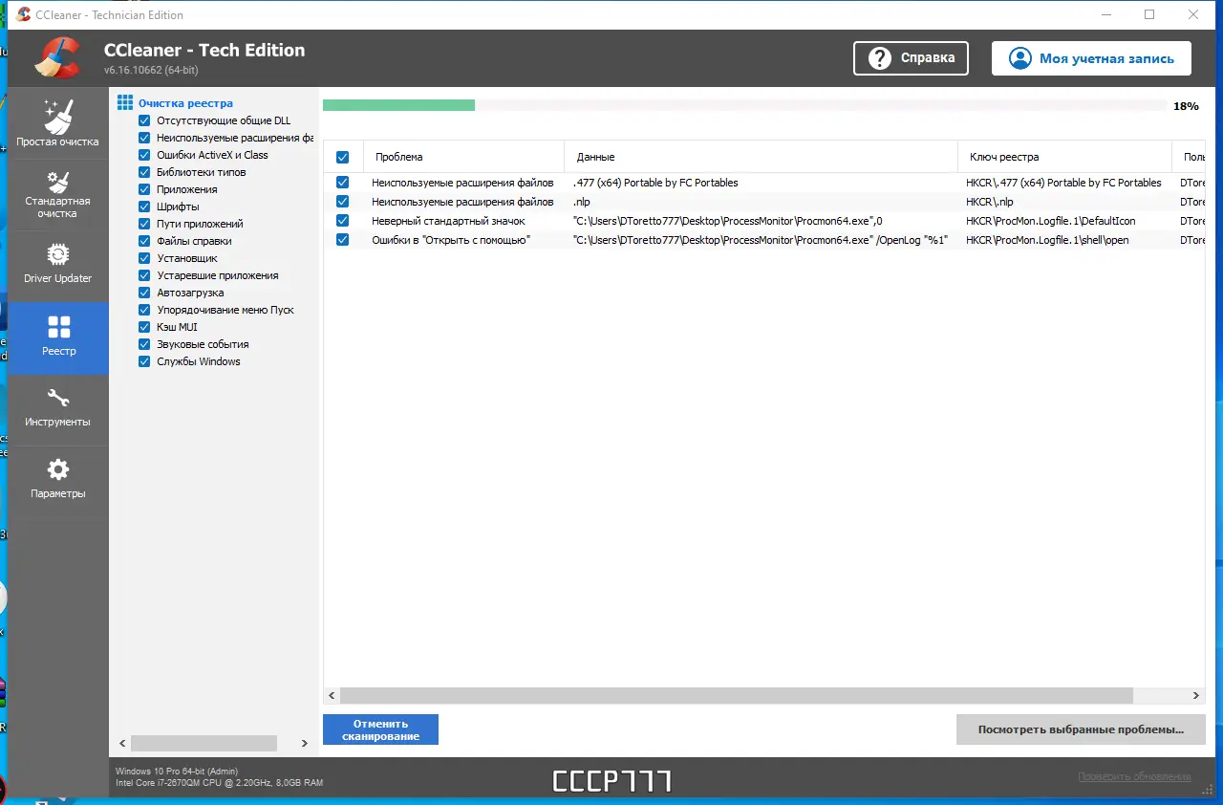Uncheck the Неверный стандартный значок row checkbox

coord(343,221)
